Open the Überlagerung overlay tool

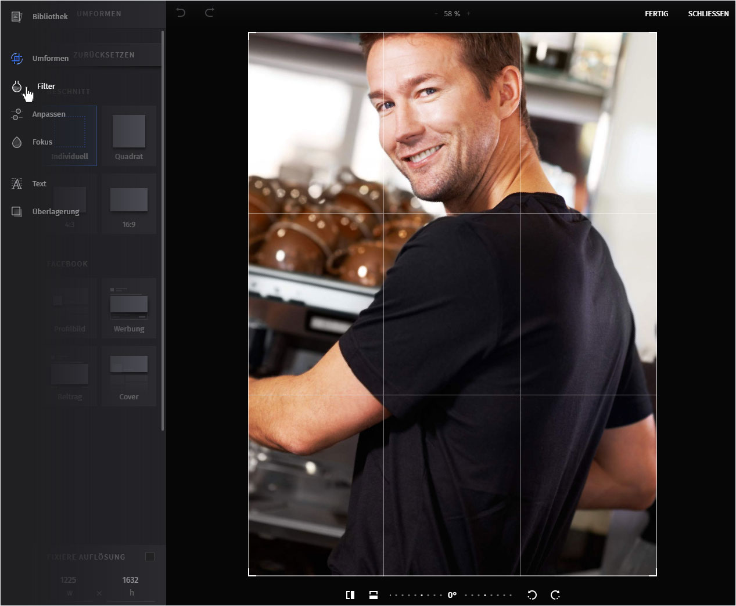pos(45,211)
